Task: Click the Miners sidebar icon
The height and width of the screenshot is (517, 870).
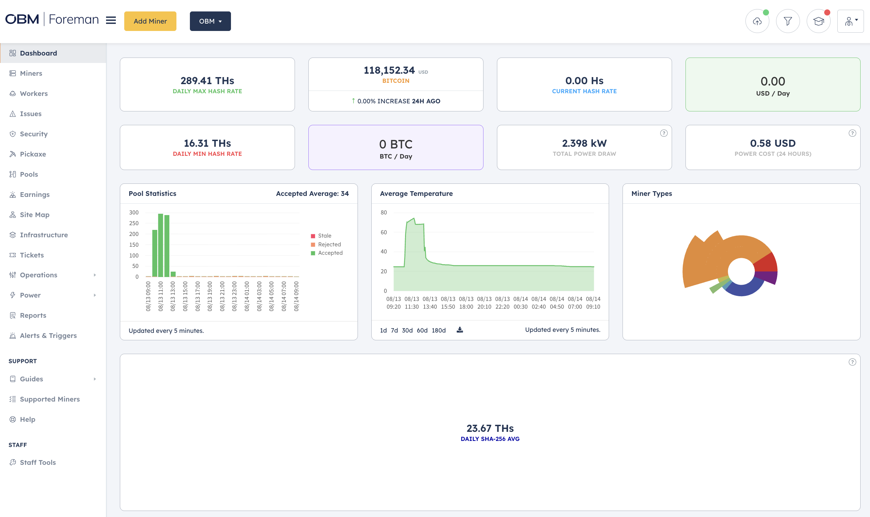Action: click(x=12, y=73)
